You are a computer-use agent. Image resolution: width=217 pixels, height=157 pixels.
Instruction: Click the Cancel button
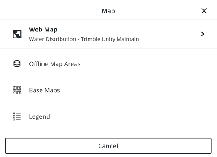(x=108, y=146)
